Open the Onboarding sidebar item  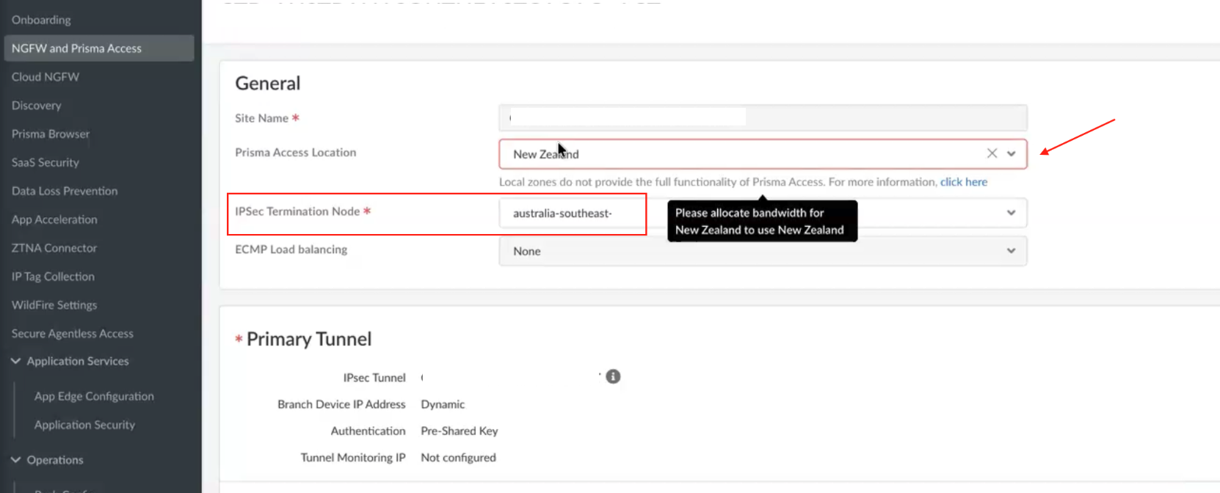pyautogui.click(x=41, y=20)
